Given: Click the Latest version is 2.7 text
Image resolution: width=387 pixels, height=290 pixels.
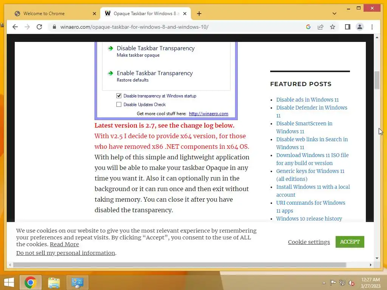Looking at the screenshot, I should (164, 125).
